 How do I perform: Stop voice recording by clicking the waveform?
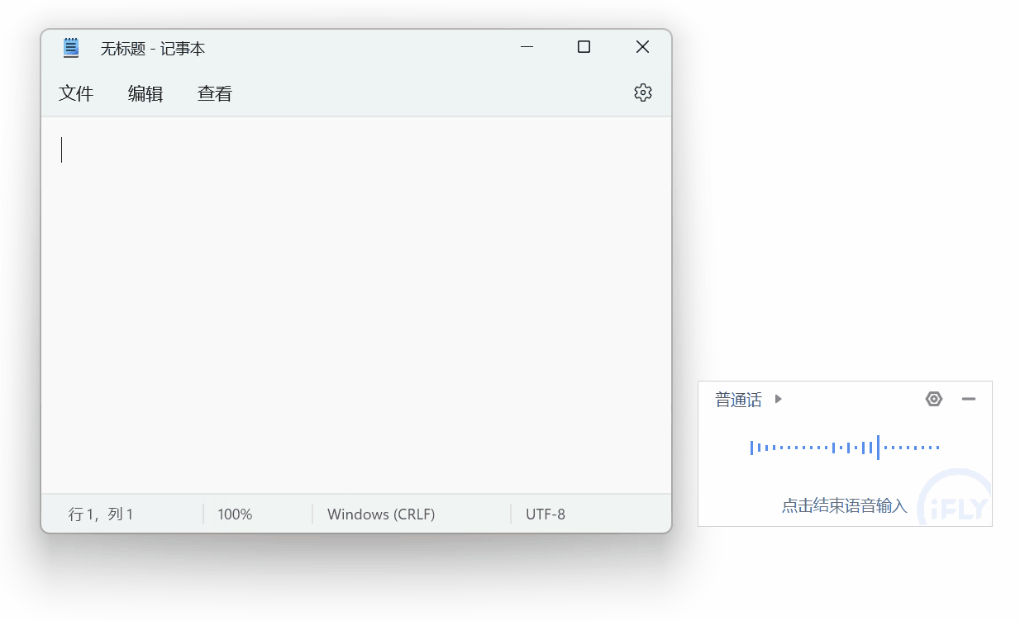(x=845, y=446)
